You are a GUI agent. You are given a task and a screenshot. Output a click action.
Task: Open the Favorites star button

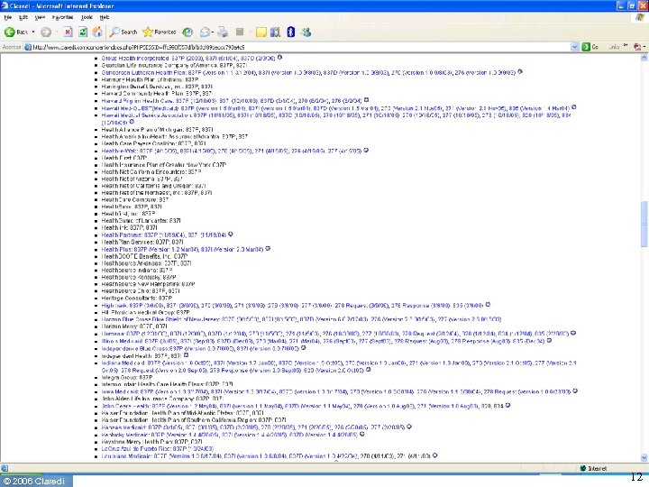160,32
